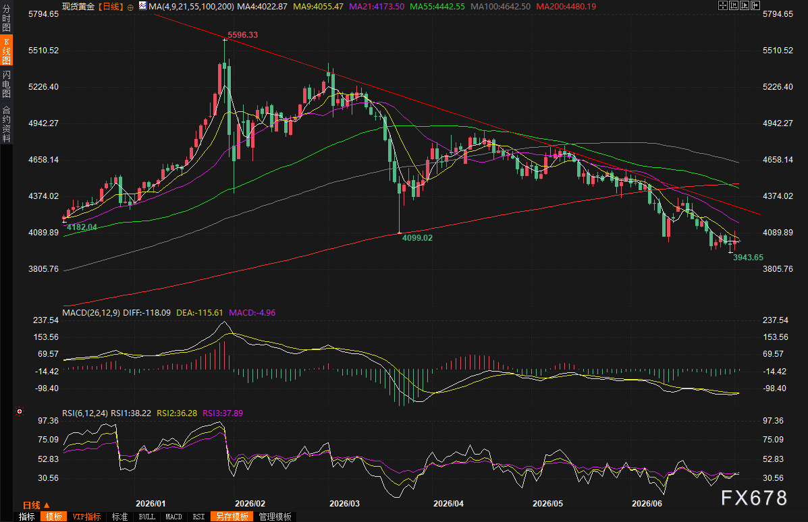The height and width of the screenshot is (522, 808).
Task: Open the 合约资料 side tab
Action: pos(7,123)
